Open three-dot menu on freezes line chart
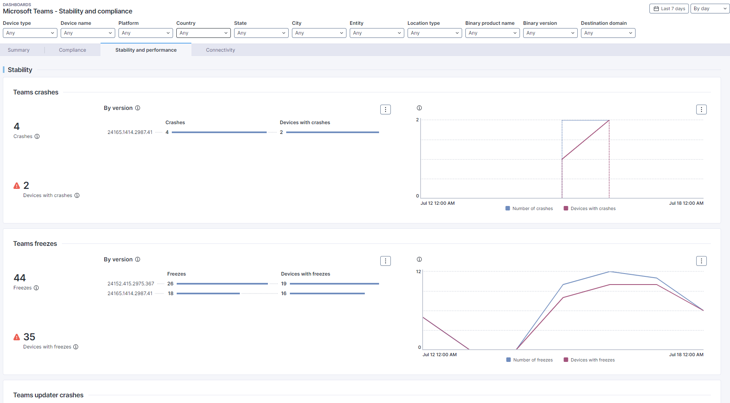Viewport: 730px width, 403px height. [x=701, y=261]
